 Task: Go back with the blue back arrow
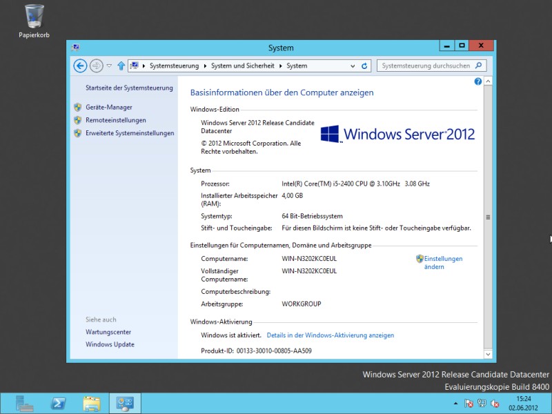click(x=80, y=66)
